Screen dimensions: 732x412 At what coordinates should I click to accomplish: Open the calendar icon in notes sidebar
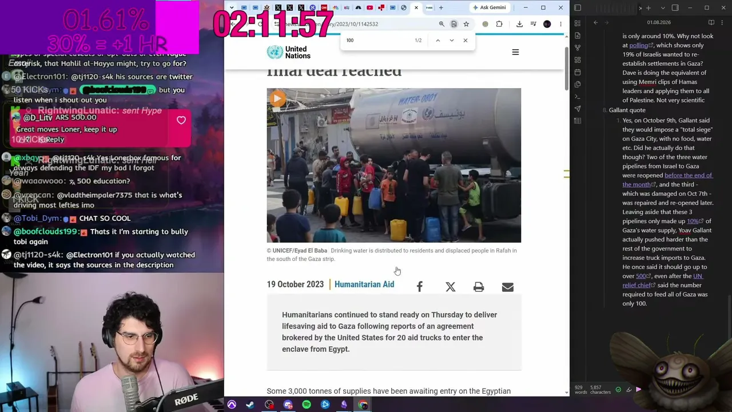(x=578, y=72)
